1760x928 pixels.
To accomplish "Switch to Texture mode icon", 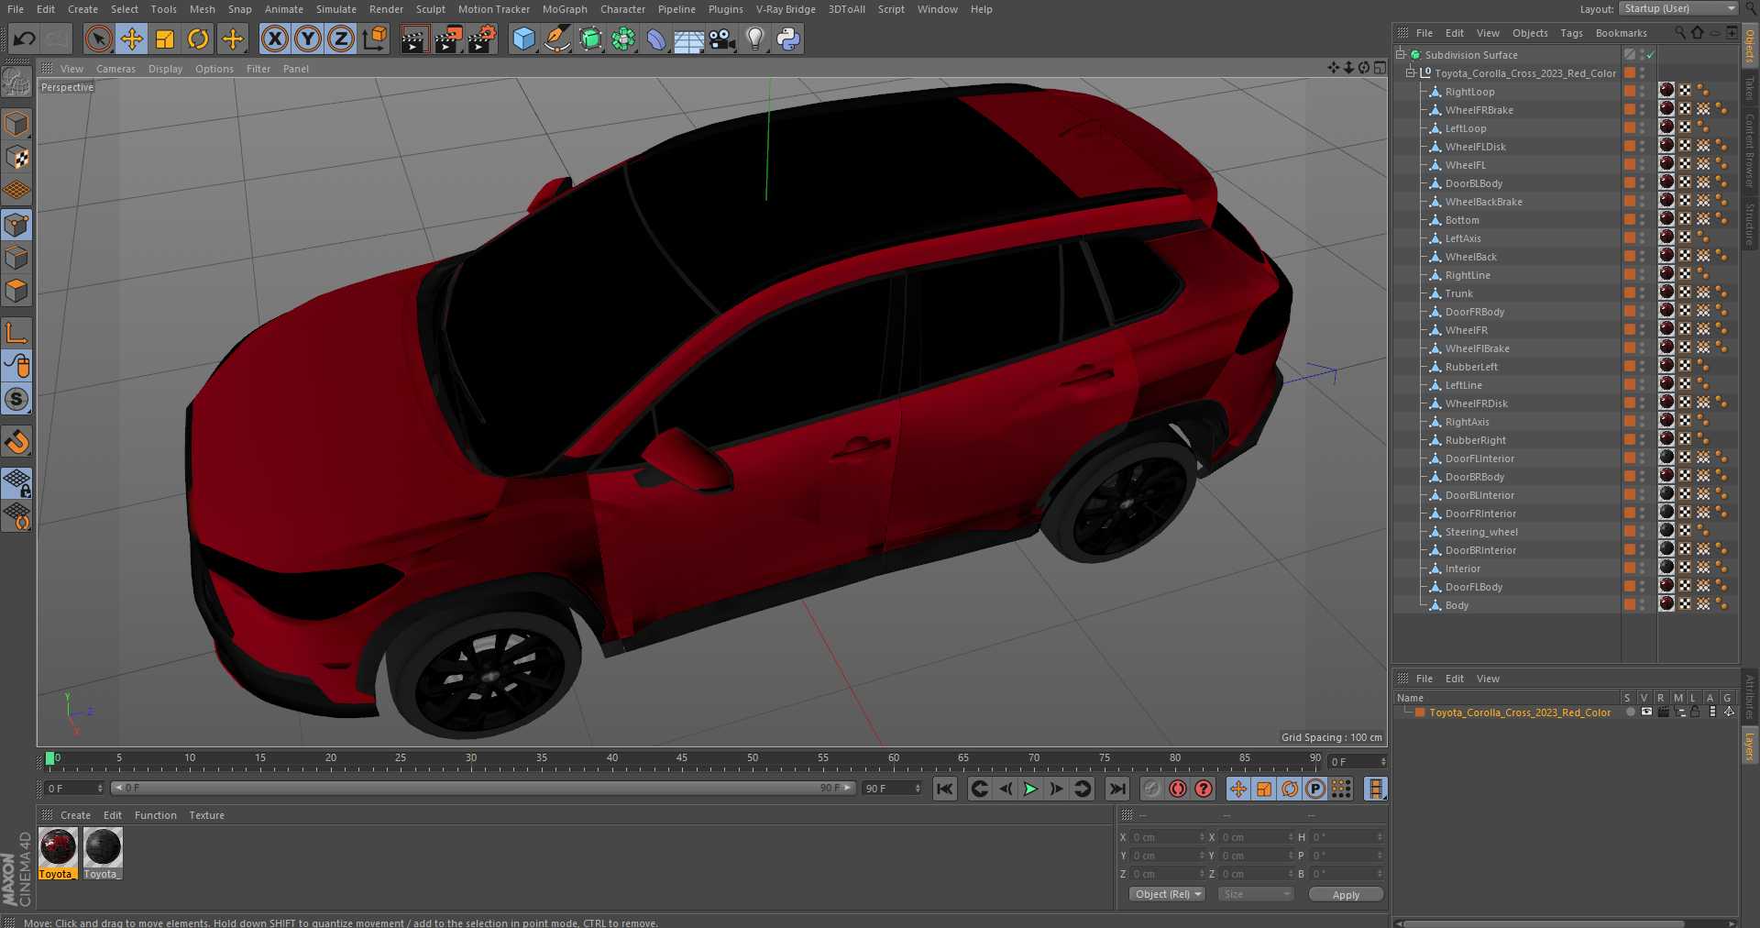I will (x=16, y=157).
